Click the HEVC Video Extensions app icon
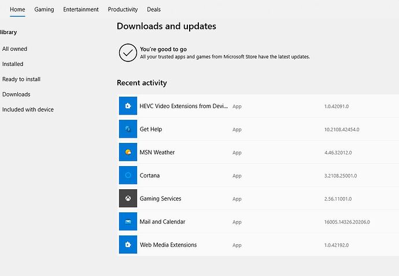This screenshot has width=399, height=276. (x=128, y=106)
